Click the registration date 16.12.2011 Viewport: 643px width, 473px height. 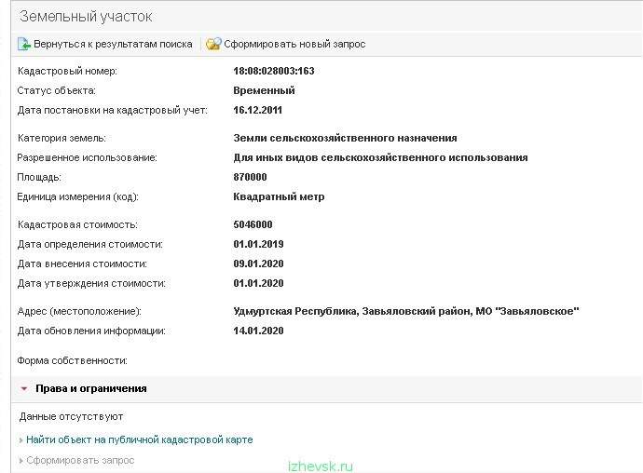tap(257, 110)
